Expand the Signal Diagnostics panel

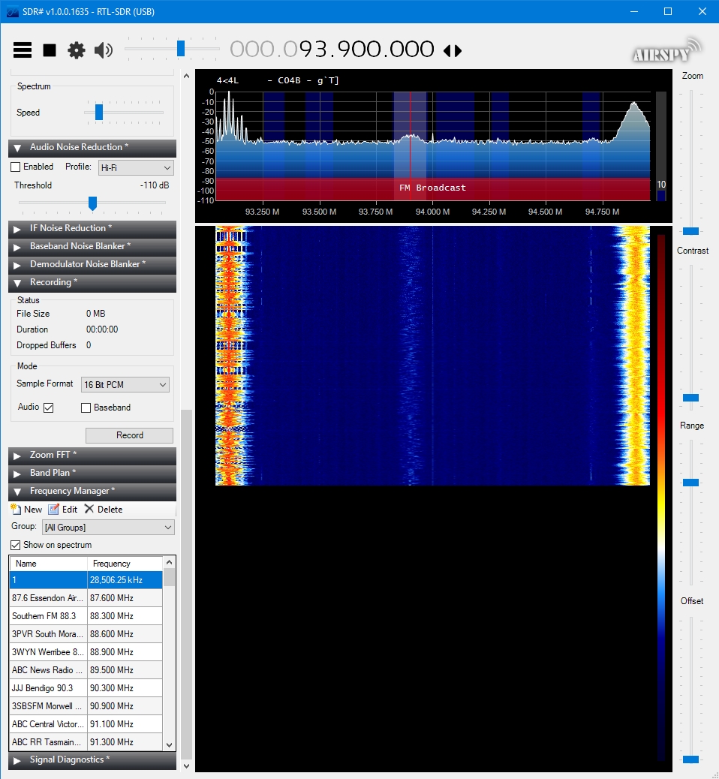(92, 760)
